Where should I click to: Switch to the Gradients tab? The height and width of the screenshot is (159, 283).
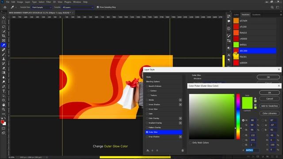point(256,15)
